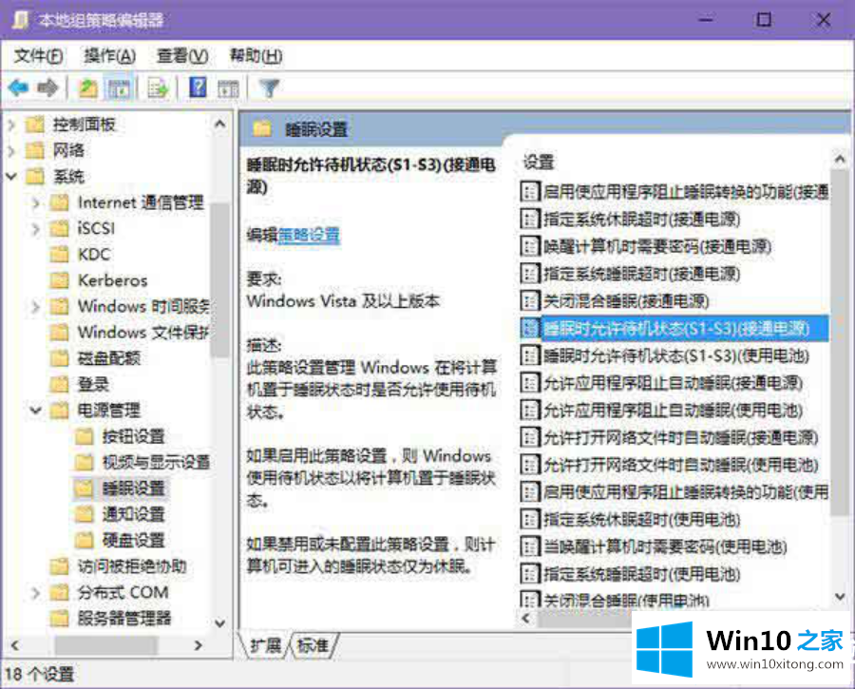
Task: Select the KDC folder in tree
Action: pyautogui.click(x=81, y=254)
